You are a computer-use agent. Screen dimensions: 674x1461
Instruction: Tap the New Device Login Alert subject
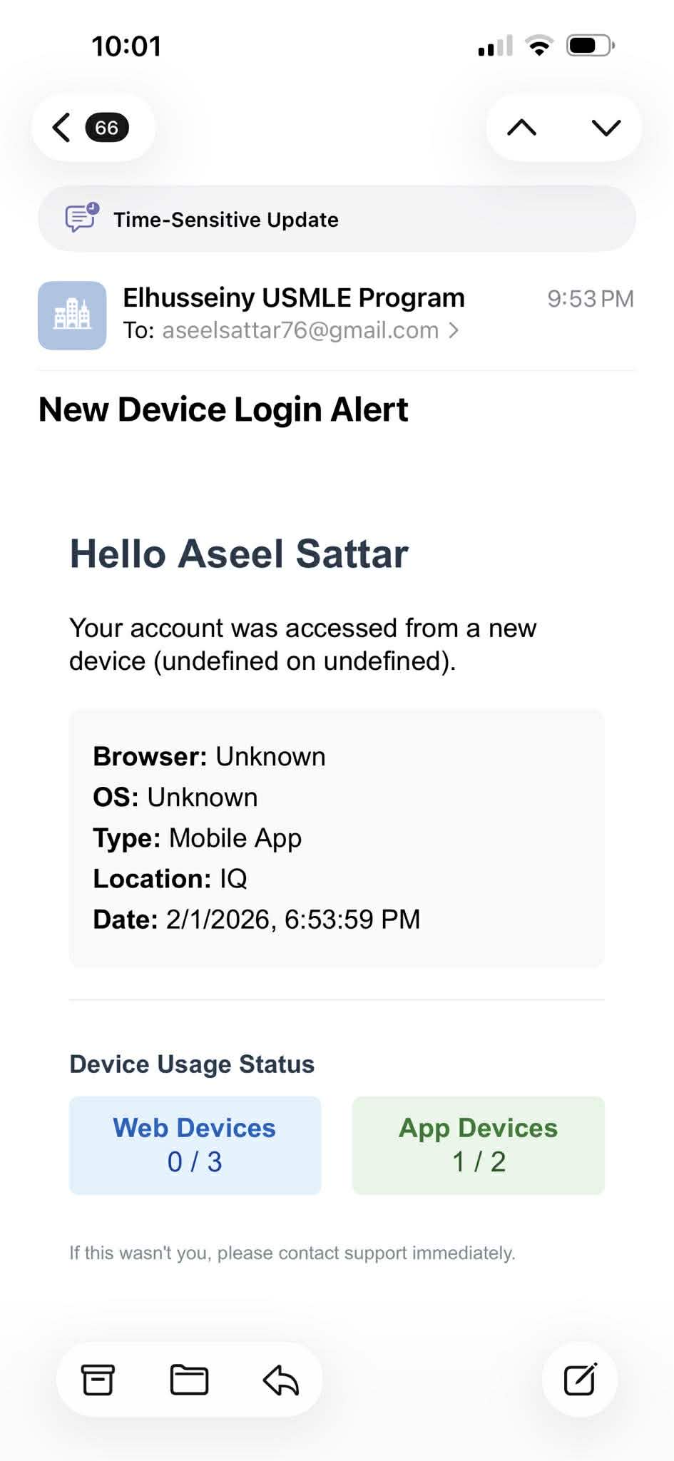(223, 409)
